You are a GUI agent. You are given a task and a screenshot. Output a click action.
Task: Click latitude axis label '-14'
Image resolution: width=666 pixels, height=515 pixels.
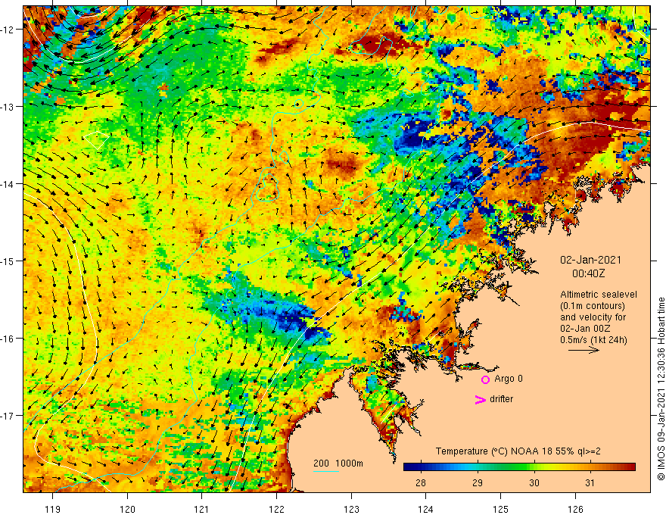(x=8, y=184)
